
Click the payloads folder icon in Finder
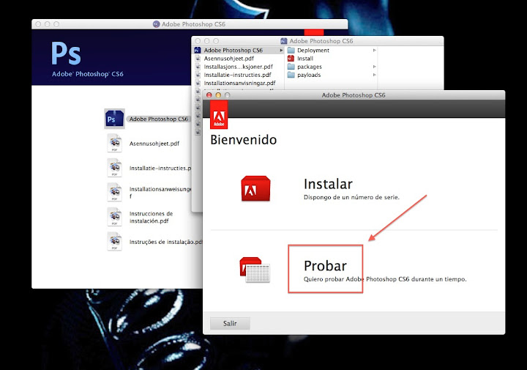click(291, 75)
